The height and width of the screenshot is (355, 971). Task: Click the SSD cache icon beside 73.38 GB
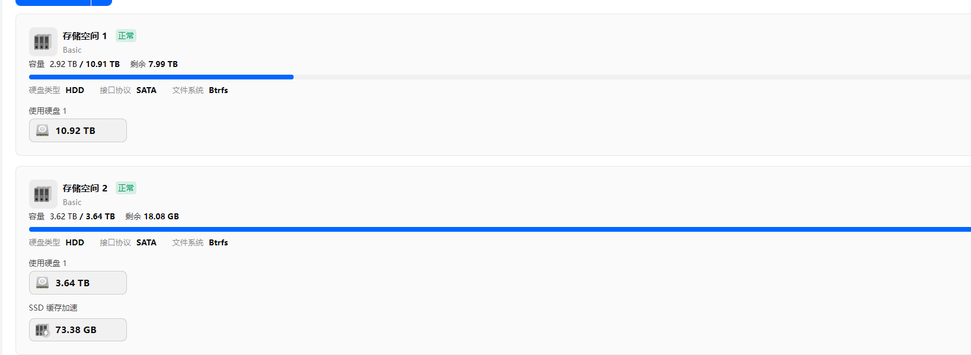(x=42, y=330)
